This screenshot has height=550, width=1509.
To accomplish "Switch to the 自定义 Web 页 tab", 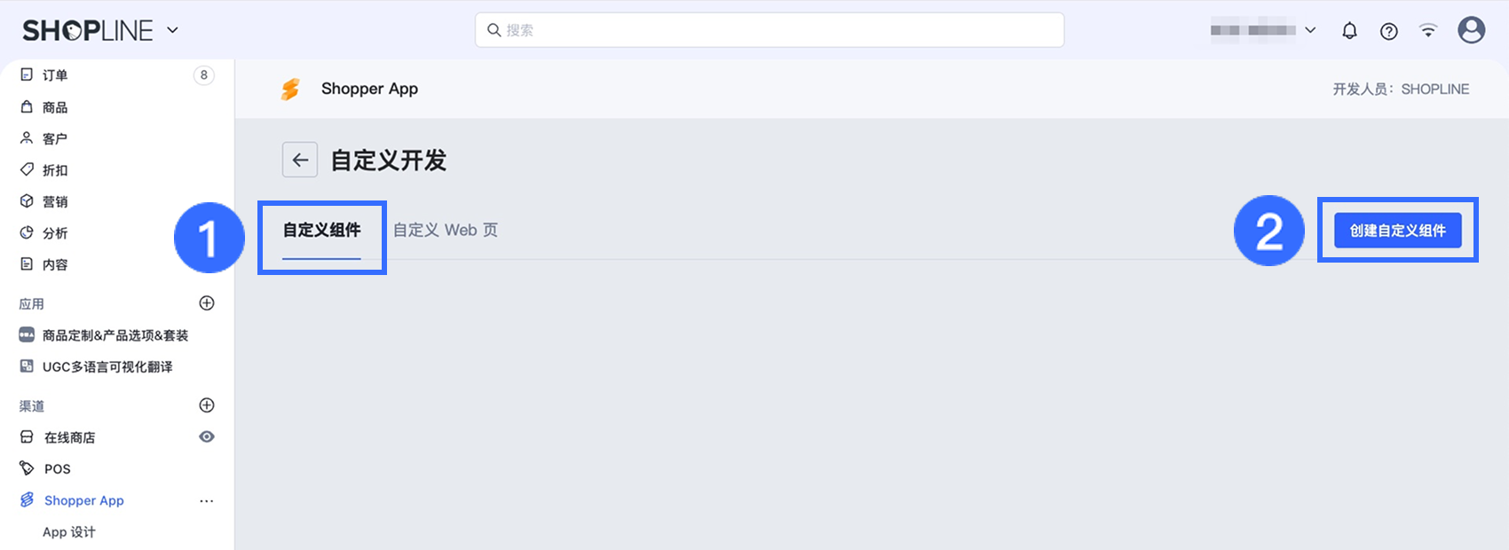I will pos(446,231).
